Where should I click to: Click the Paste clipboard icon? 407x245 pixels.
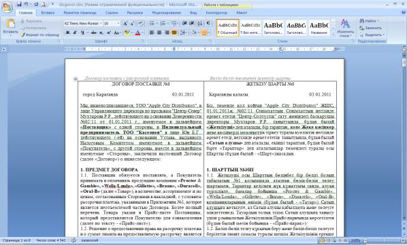coord(11,24)
